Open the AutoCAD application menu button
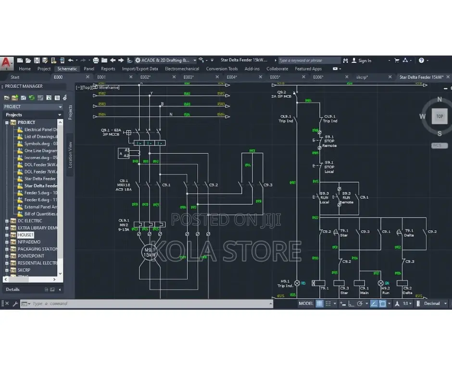The height and width of the screenshot is (379, 452). coord(7,63)
